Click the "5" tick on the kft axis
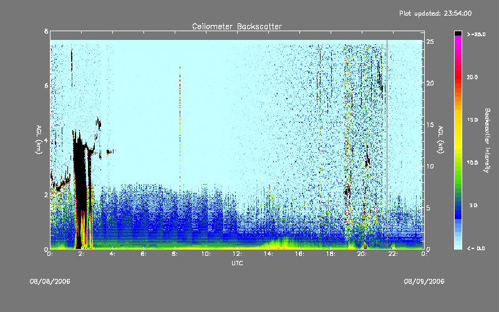The height and width of the screenshot is (312, 499). (429, 208)
